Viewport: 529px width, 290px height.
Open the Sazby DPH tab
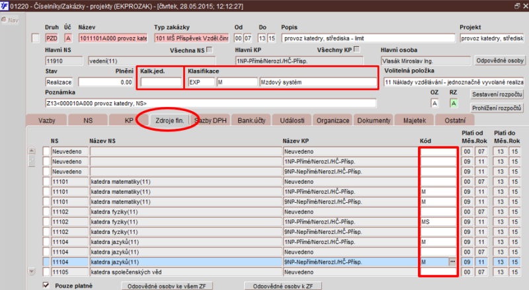210,120
